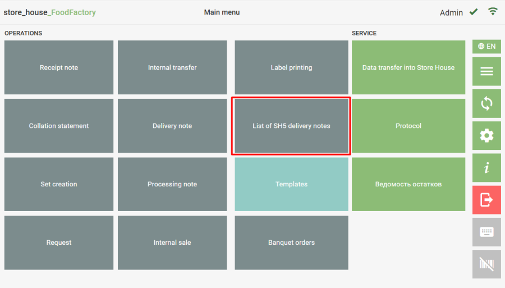This screenshot has width=505, height=288.
Task: Open Banquet orders tile
Action: (291, 243)
